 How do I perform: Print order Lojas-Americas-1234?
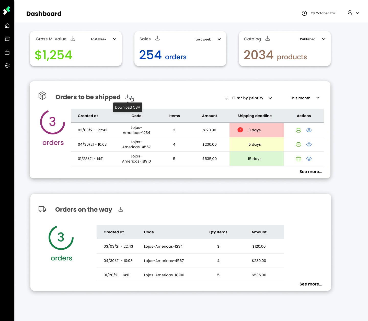[298, 130]
